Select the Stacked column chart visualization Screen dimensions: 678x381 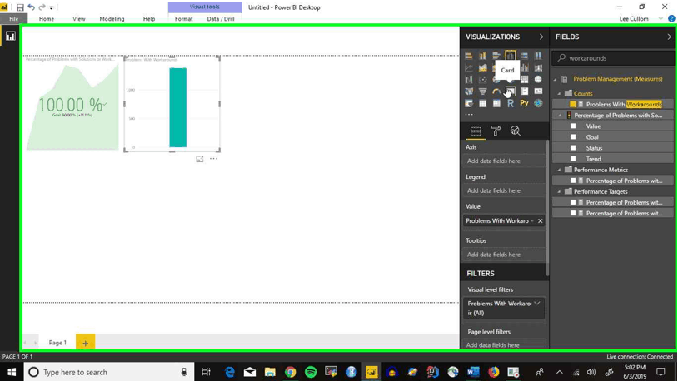click(x=482, y=56)
